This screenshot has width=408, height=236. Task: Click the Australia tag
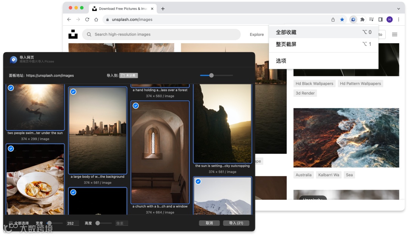[303, 175]
